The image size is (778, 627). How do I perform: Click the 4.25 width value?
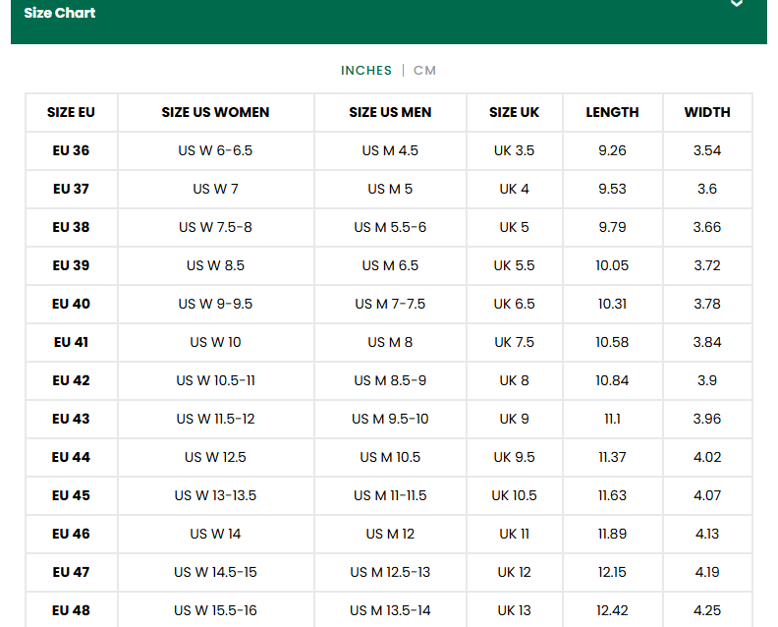(707, 610)
